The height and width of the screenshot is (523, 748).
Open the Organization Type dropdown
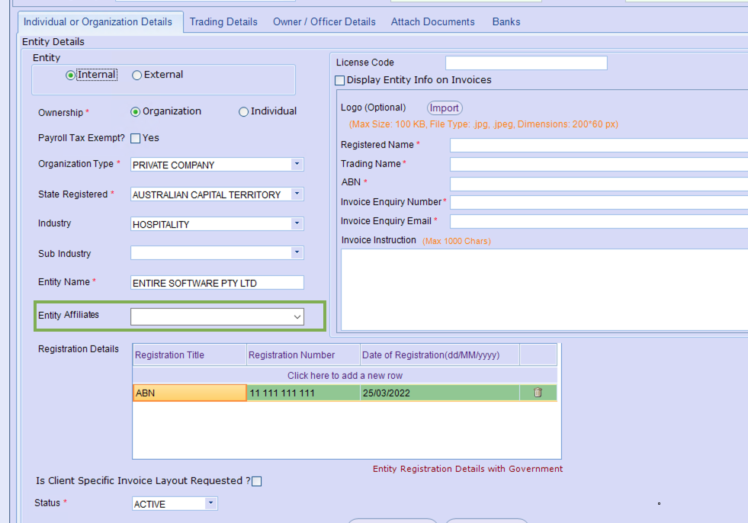click(297, 165)
